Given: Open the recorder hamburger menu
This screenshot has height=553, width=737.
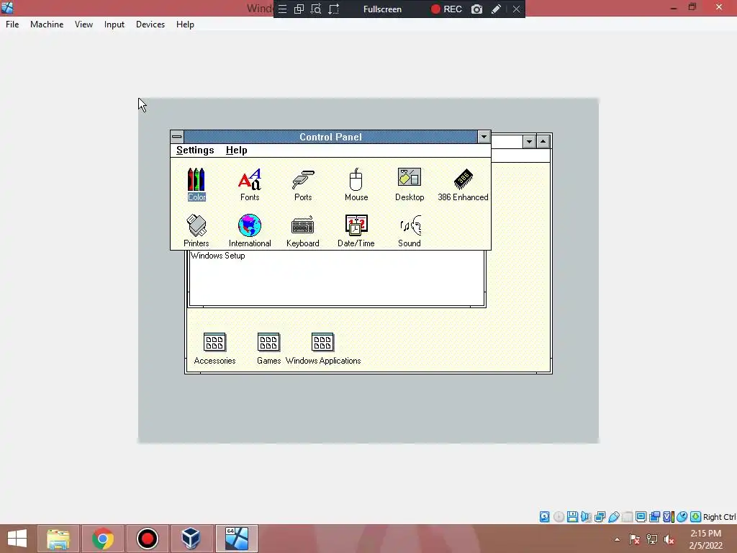Looking at the screenshot, I should coord(282,9).
